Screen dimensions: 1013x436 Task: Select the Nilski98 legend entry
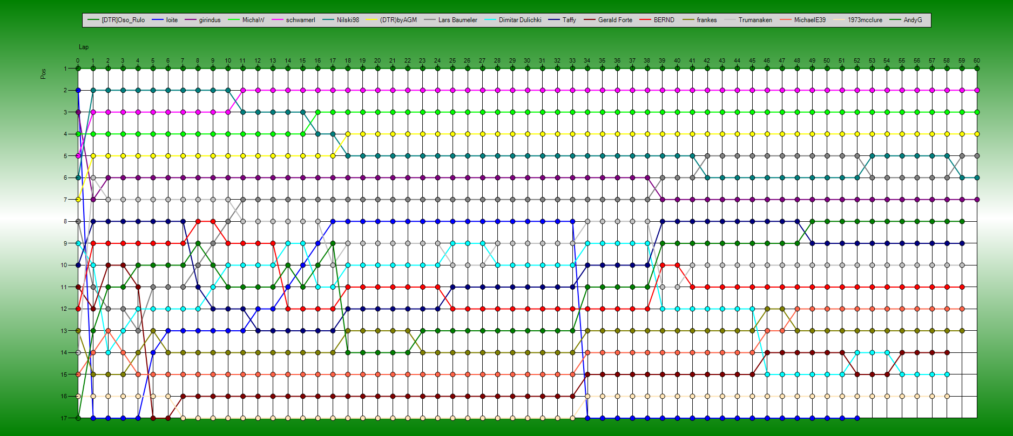pyautogui.click(x=340, y=20)
